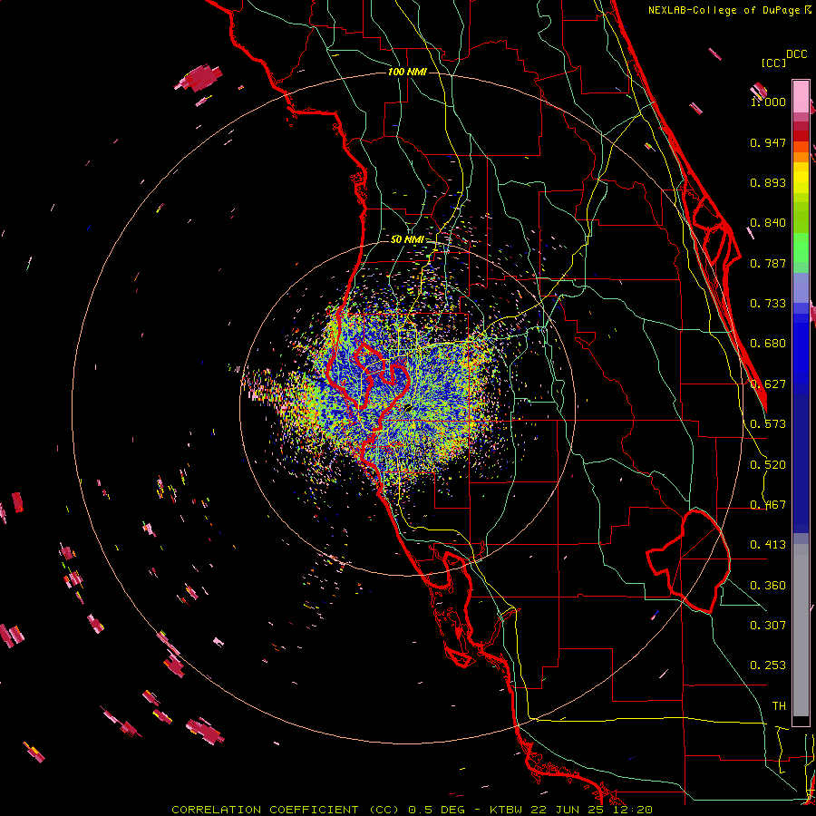Click the 0.413 scale value
This screenshot has width=816, height=816.
[x=768, y=545]
